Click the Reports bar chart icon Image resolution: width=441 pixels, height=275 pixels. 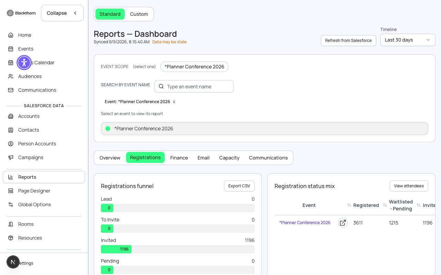click(x=11, y=177)
